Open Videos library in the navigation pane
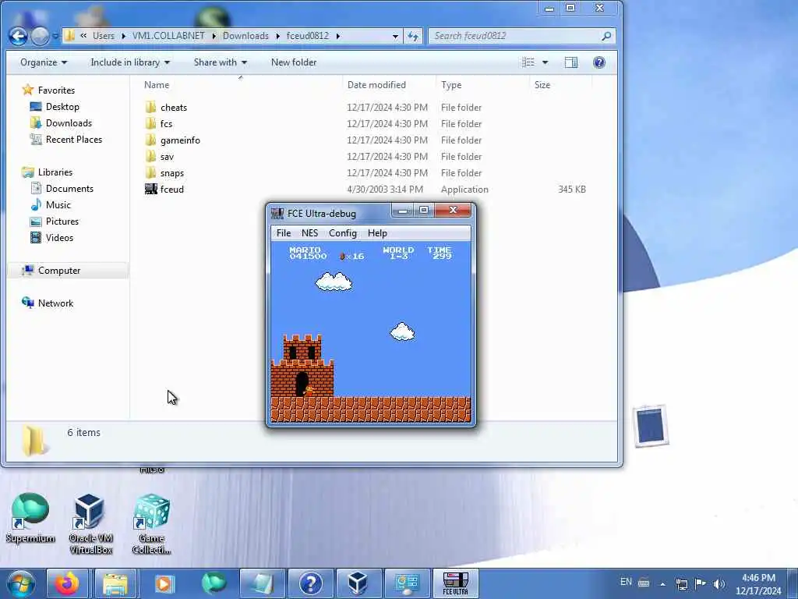 (x=59, y=237)
